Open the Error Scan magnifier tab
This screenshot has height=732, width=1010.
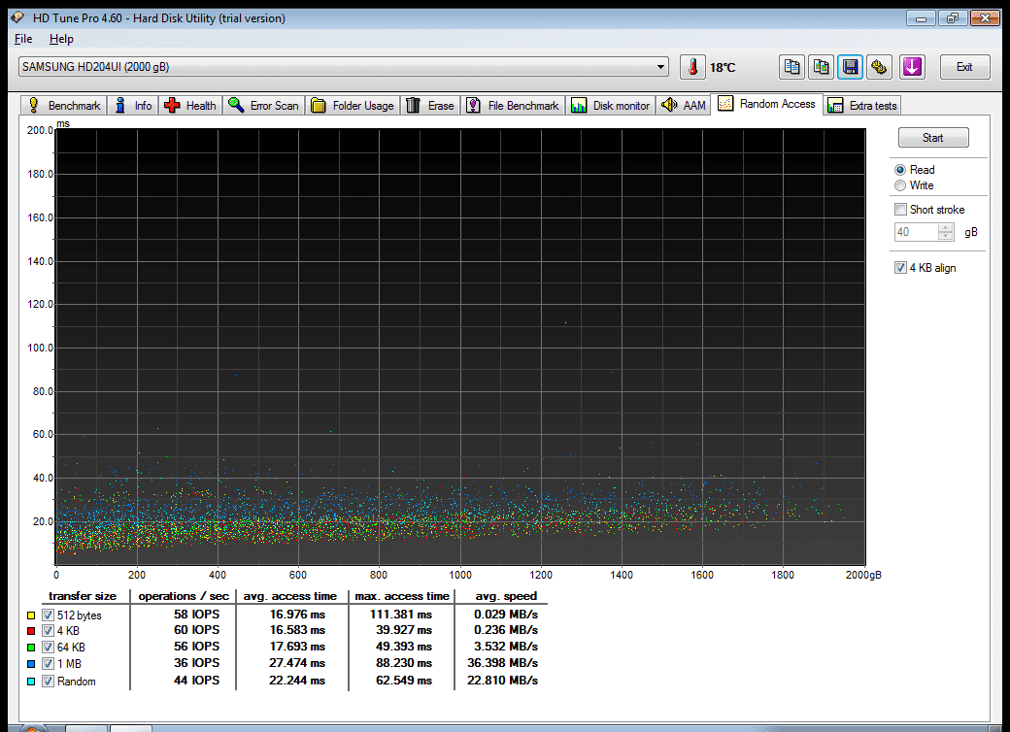pos(264,106)
